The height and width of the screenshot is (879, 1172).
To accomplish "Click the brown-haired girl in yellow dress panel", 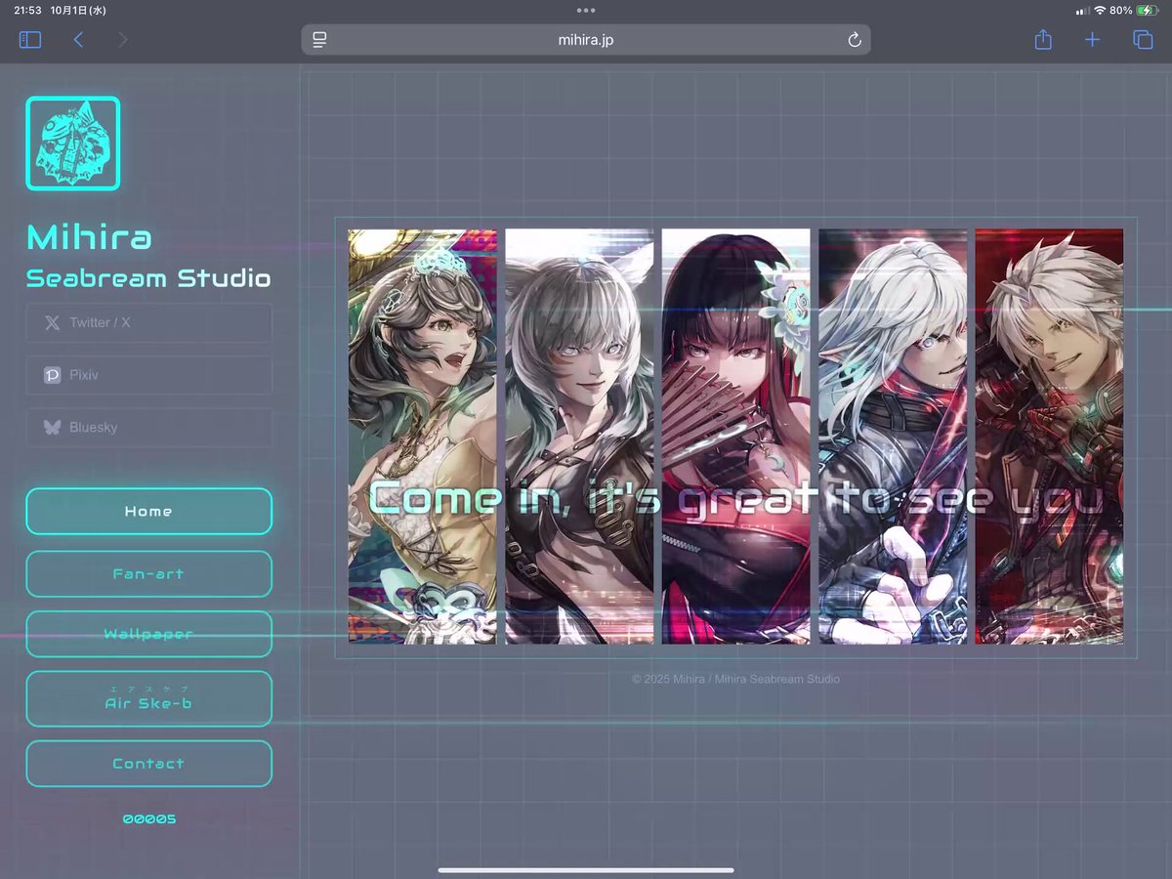I will click(x=422, y=437).
